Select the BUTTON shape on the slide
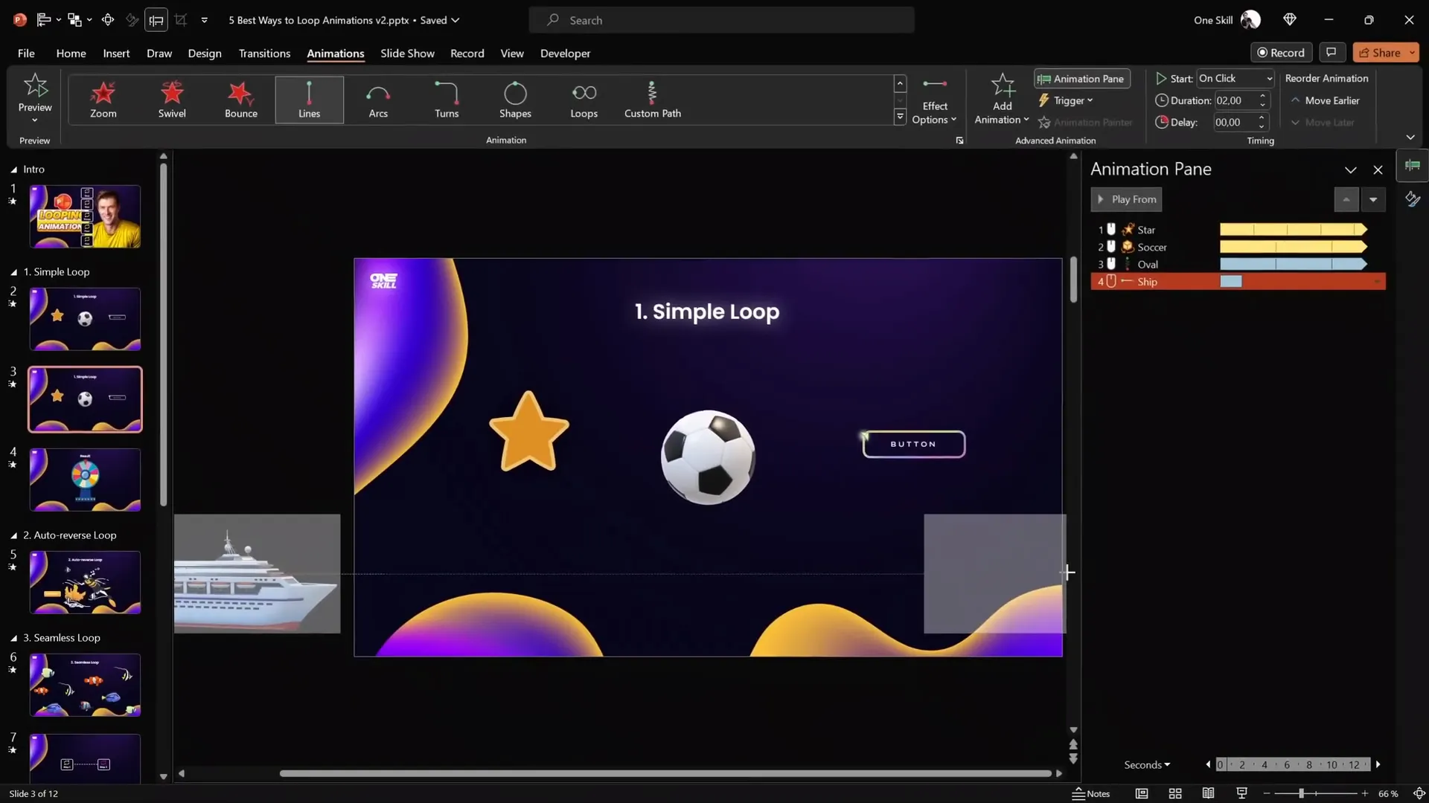1429x803 pixels. point(913,444)
